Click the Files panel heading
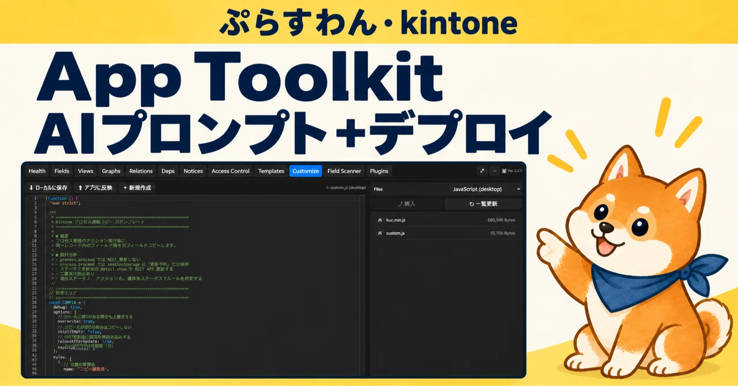This screenshot has height=386, width=738. tap(378, 189)
